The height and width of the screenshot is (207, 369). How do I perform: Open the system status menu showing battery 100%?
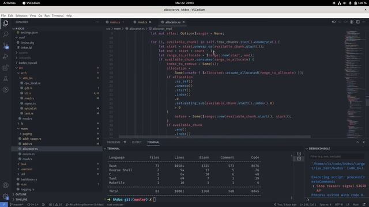pyautogui.click(x=349, y=3)
